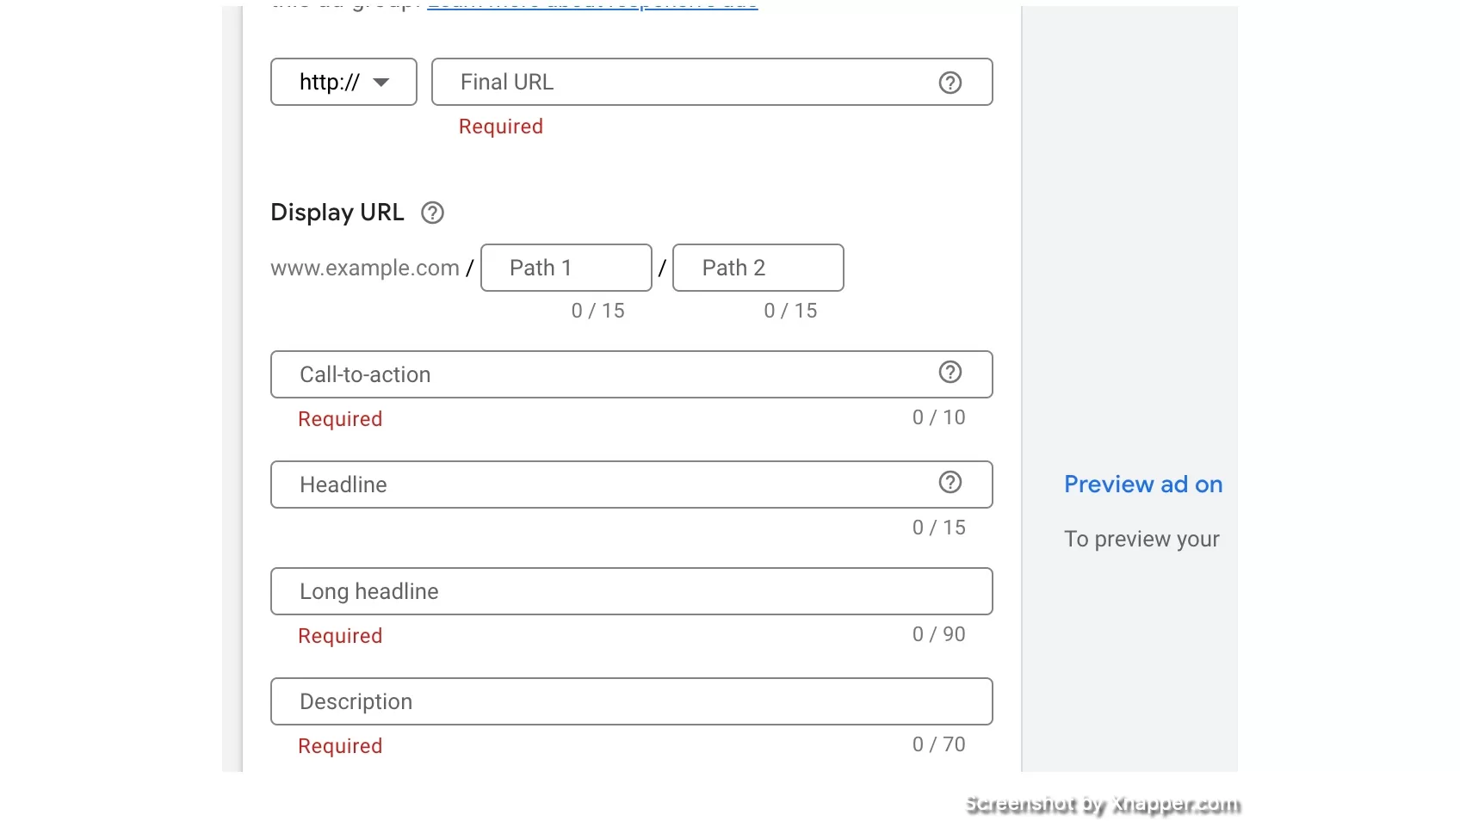Screen dimensions: 1460x821
Task: Click the www.example.com domain text
Action: pos(365,268)
